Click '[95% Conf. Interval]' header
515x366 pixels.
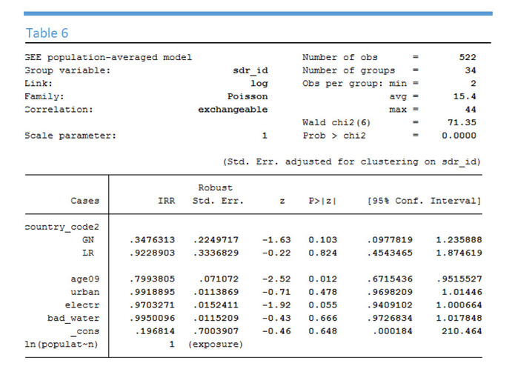pyautogui.click(x=424, y=201)
